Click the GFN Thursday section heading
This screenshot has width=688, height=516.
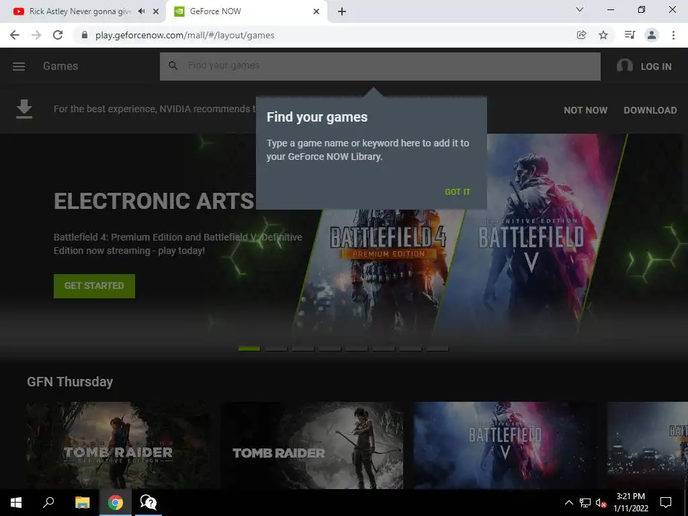70,382
